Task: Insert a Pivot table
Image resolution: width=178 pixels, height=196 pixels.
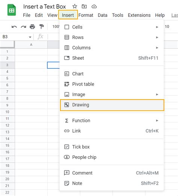Action: pos(112,84)
